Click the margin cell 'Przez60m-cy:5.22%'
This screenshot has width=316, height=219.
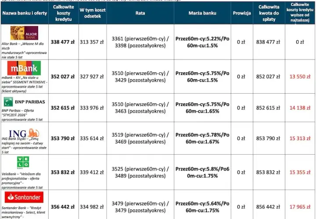(x=202, y=42)
